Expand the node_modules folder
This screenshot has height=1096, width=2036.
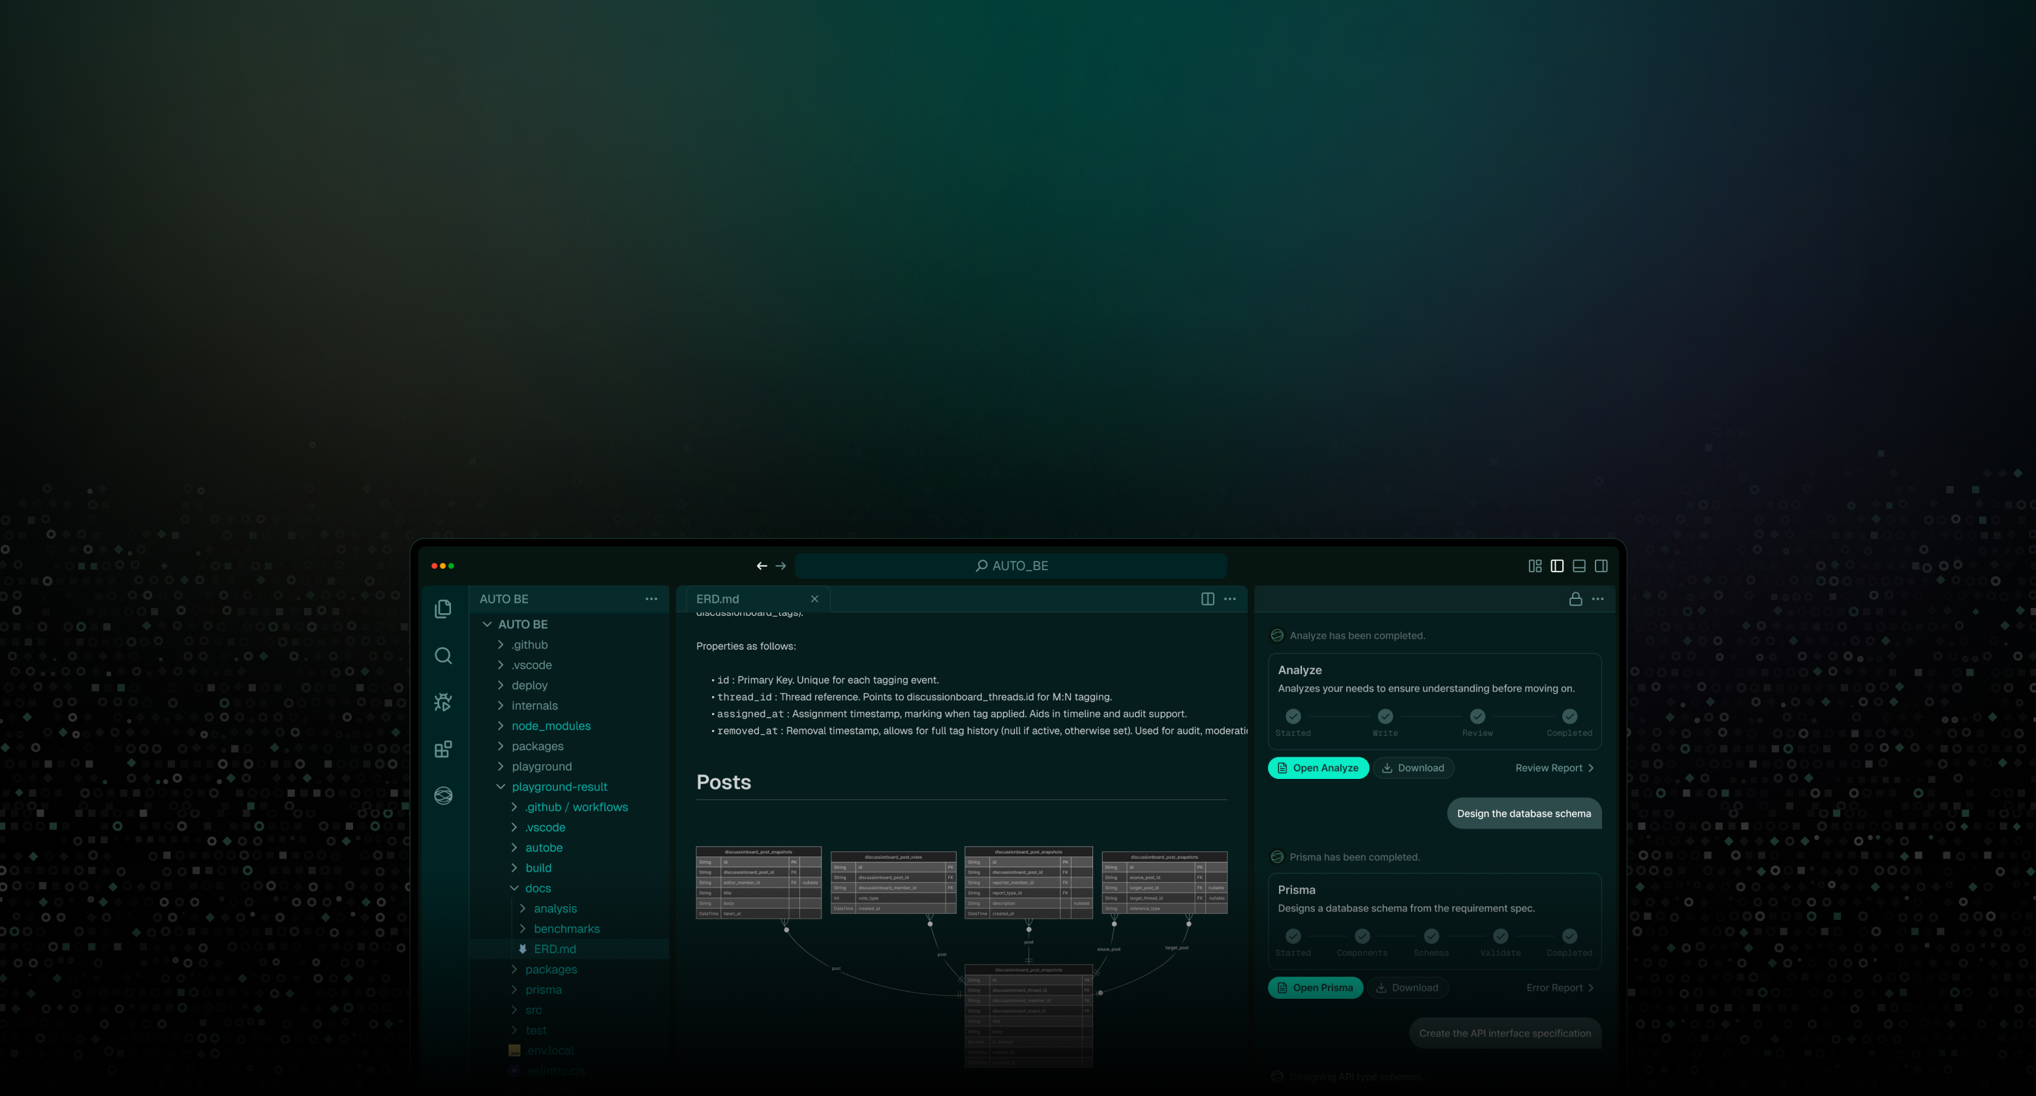coord(551,725)
